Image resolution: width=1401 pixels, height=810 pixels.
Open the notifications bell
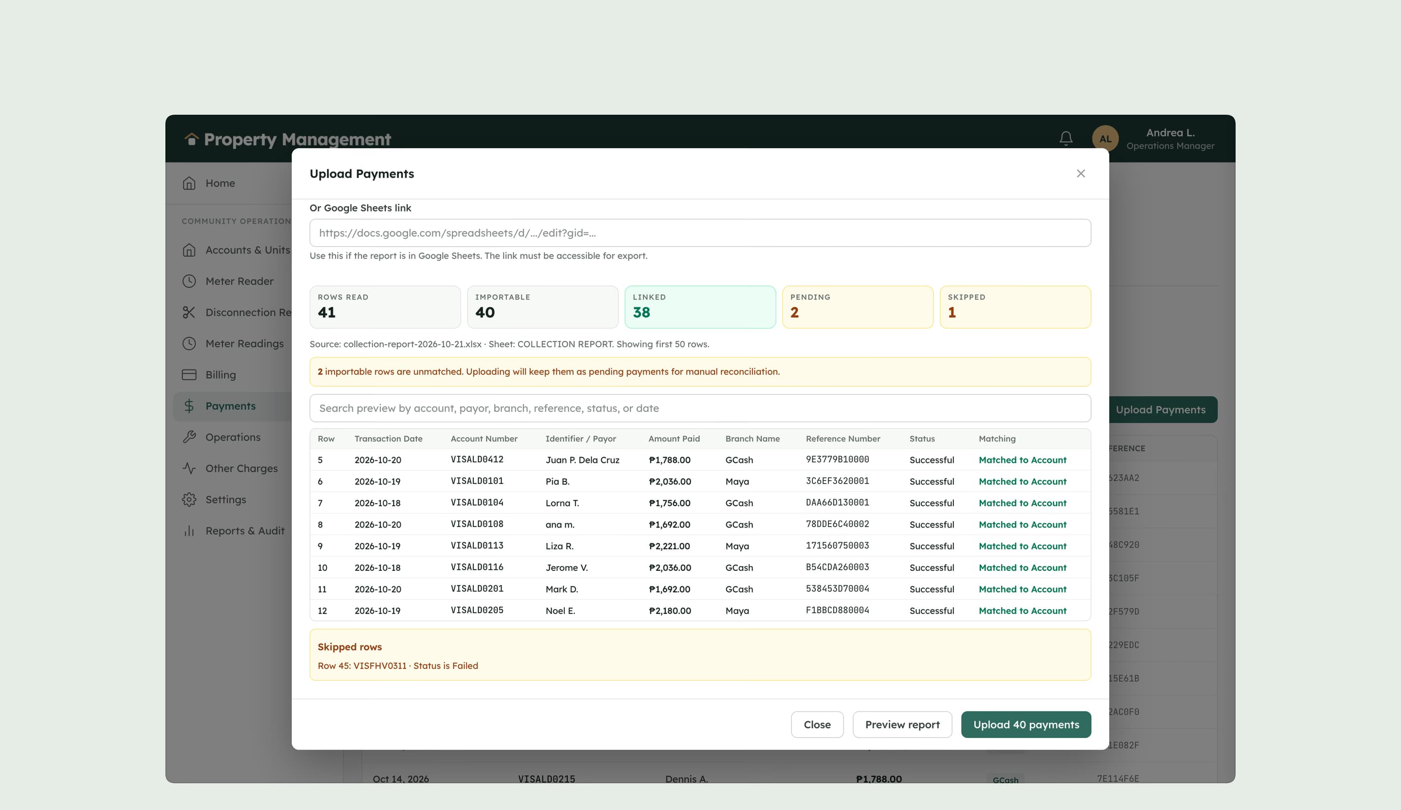(1066, 139)
